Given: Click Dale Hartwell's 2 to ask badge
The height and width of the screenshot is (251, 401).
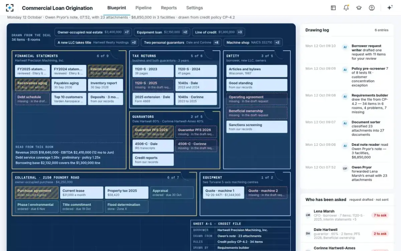Looking at the screenshot, I should pyautogui.click(x=380, y=234).
